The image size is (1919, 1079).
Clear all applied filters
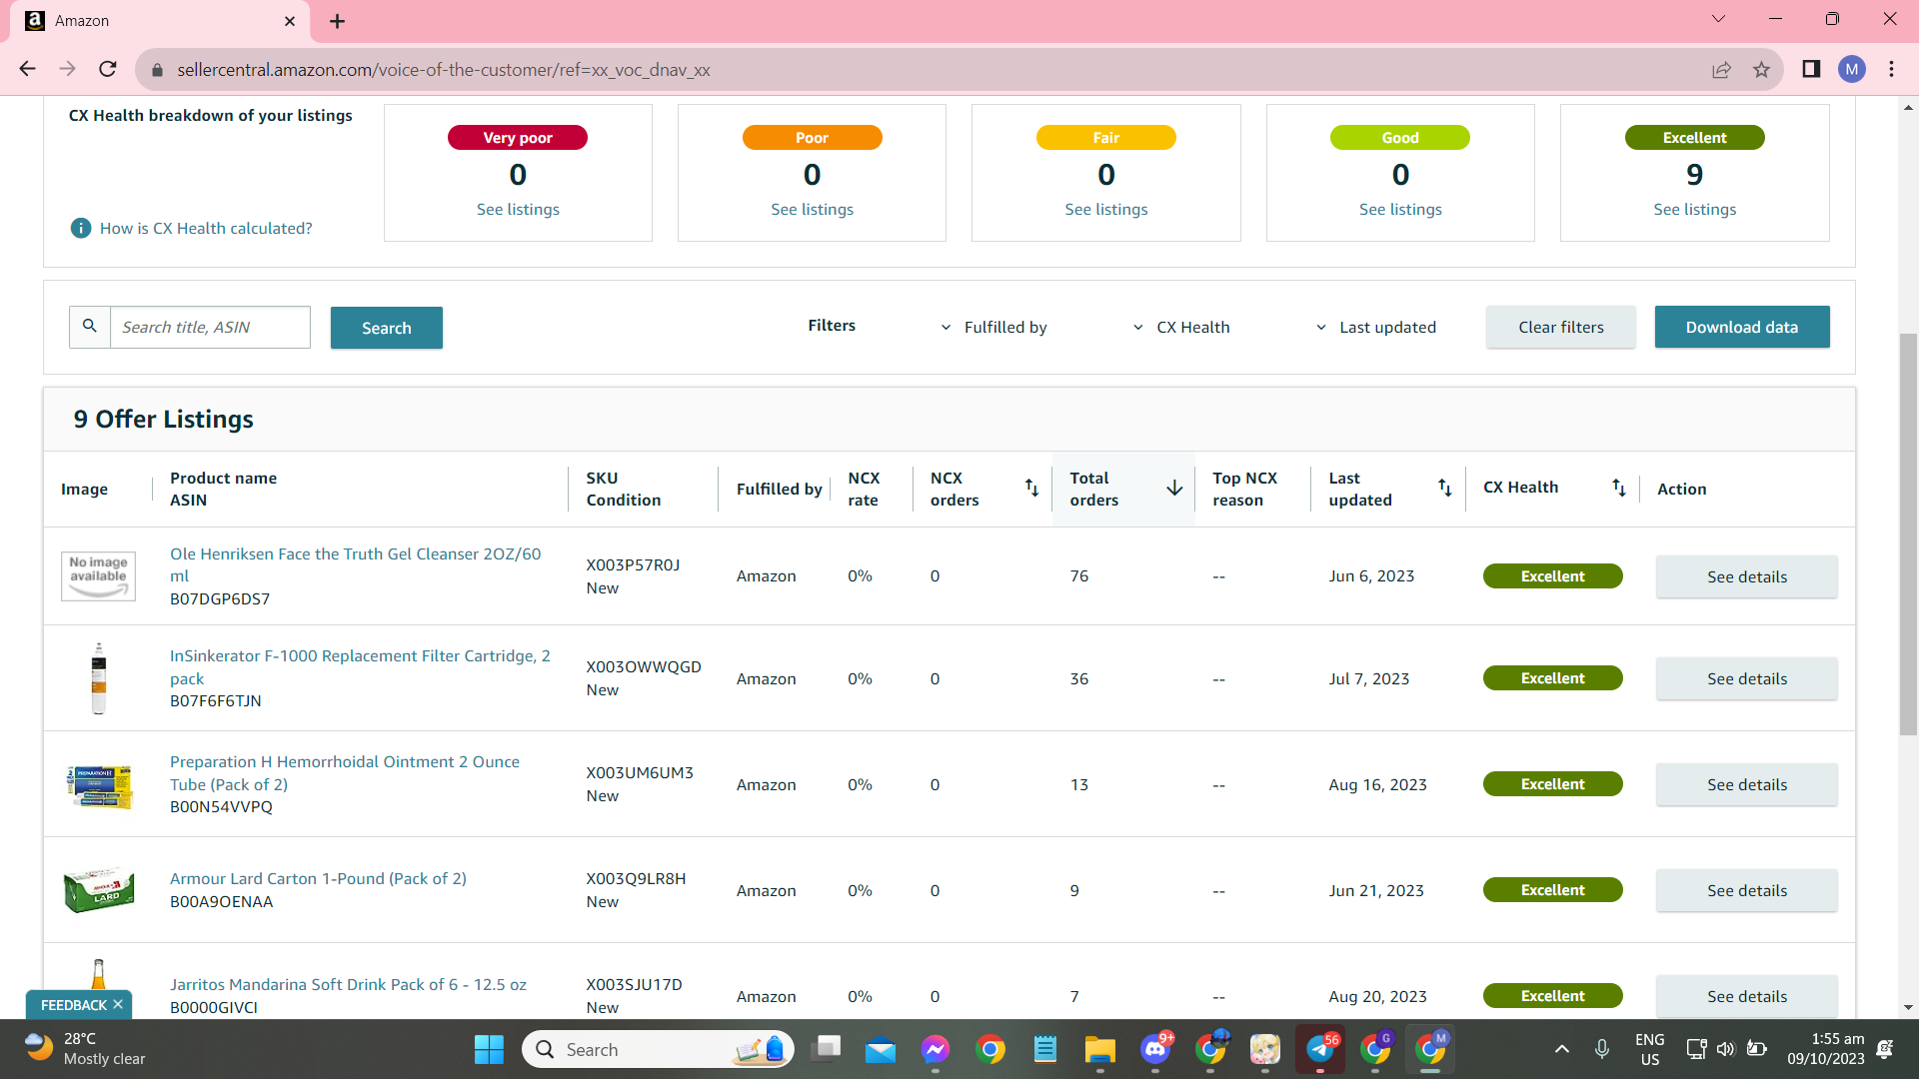pyautogui.click(x=1561, y=327)
